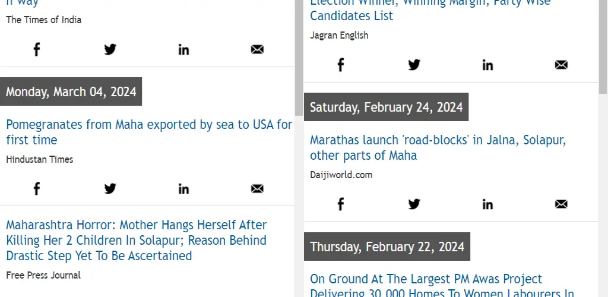The height and width of the screenshot is (297, 608).
Task: Open Maharashtra Horror Solapur headline
Action: (x=137, y=241)
